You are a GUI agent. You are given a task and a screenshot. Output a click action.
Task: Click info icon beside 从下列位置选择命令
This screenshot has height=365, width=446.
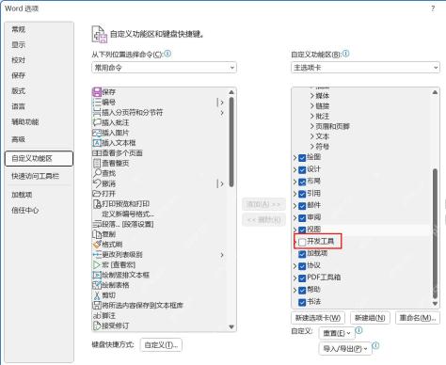tap(167, 54)
